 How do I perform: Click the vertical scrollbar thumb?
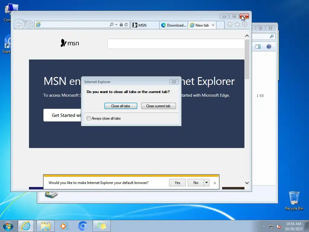[x=247, y=59]
